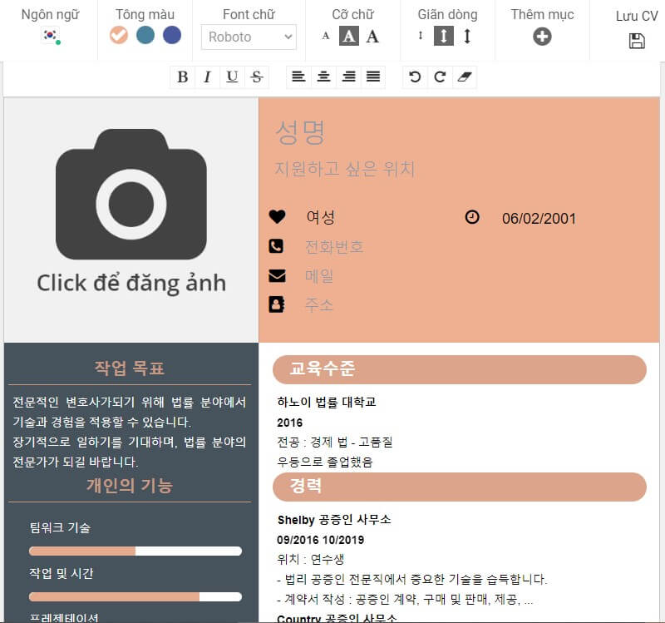Click the Bold formatting icon
The width and height of the screenshot is (665, 623).
[182, 77]
